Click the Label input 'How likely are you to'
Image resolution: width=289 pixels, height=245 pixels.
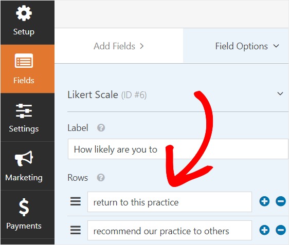178,149
